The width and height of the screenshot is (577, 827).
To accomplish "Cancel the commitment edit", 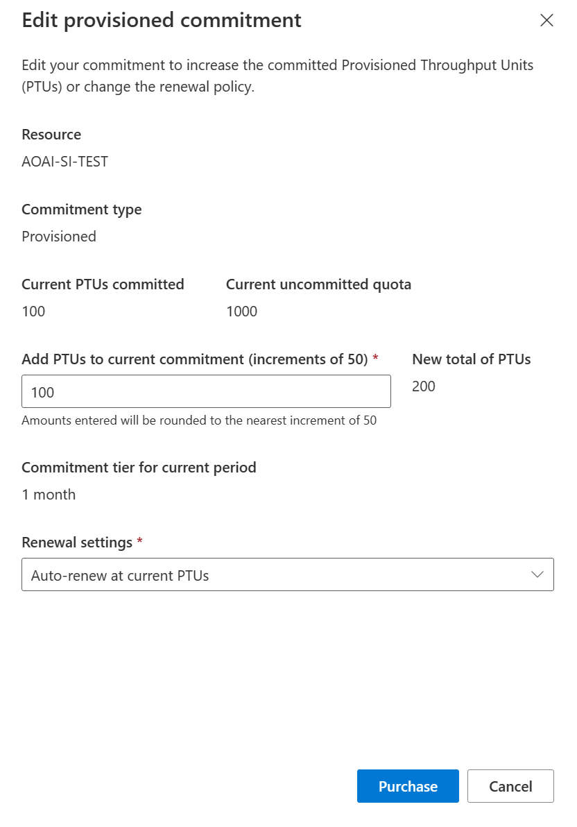I will (510, 786).
